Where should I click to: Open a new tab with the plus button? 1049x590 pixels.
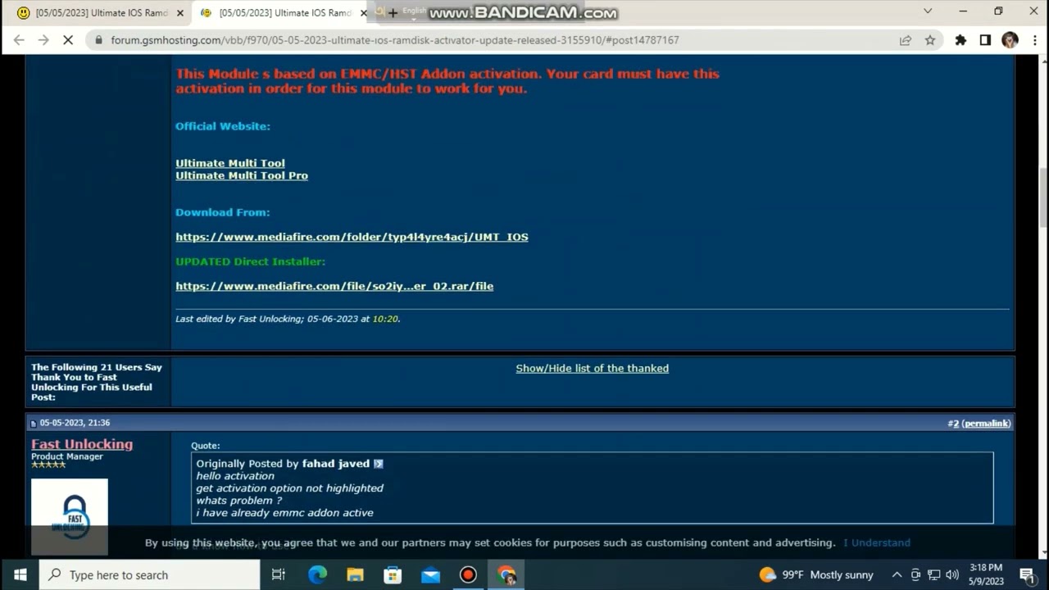393,13
